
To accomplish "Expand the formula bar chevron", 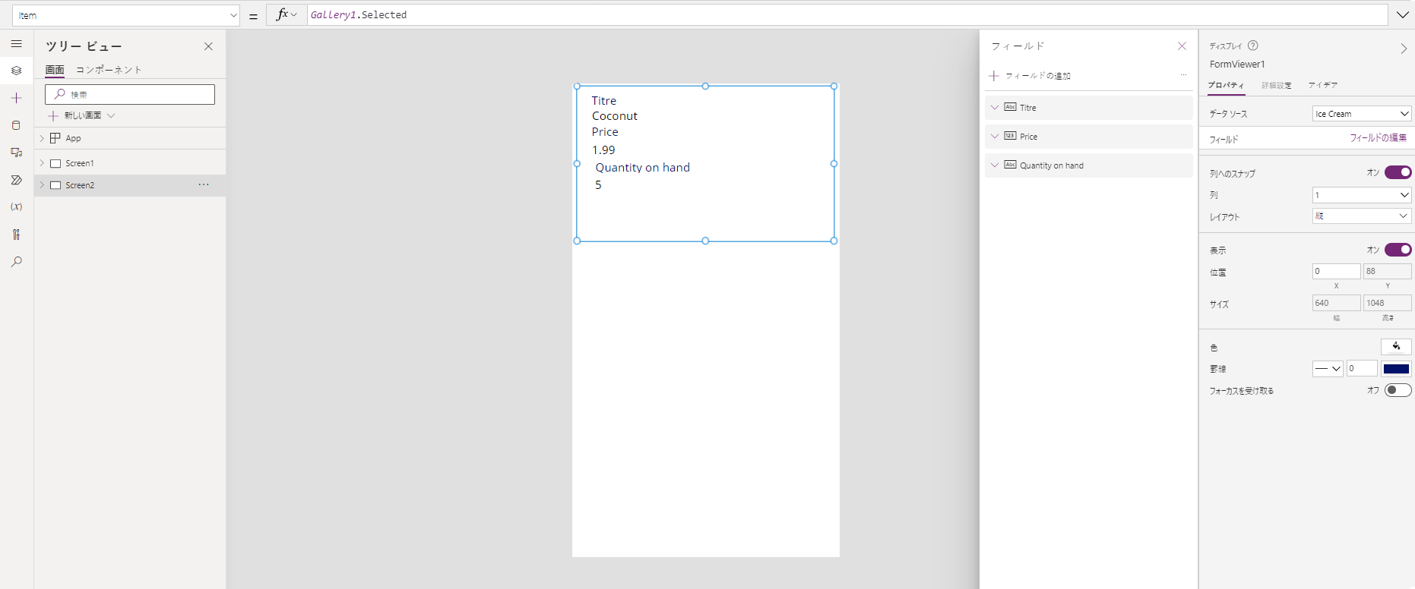I will [1402, 14].
